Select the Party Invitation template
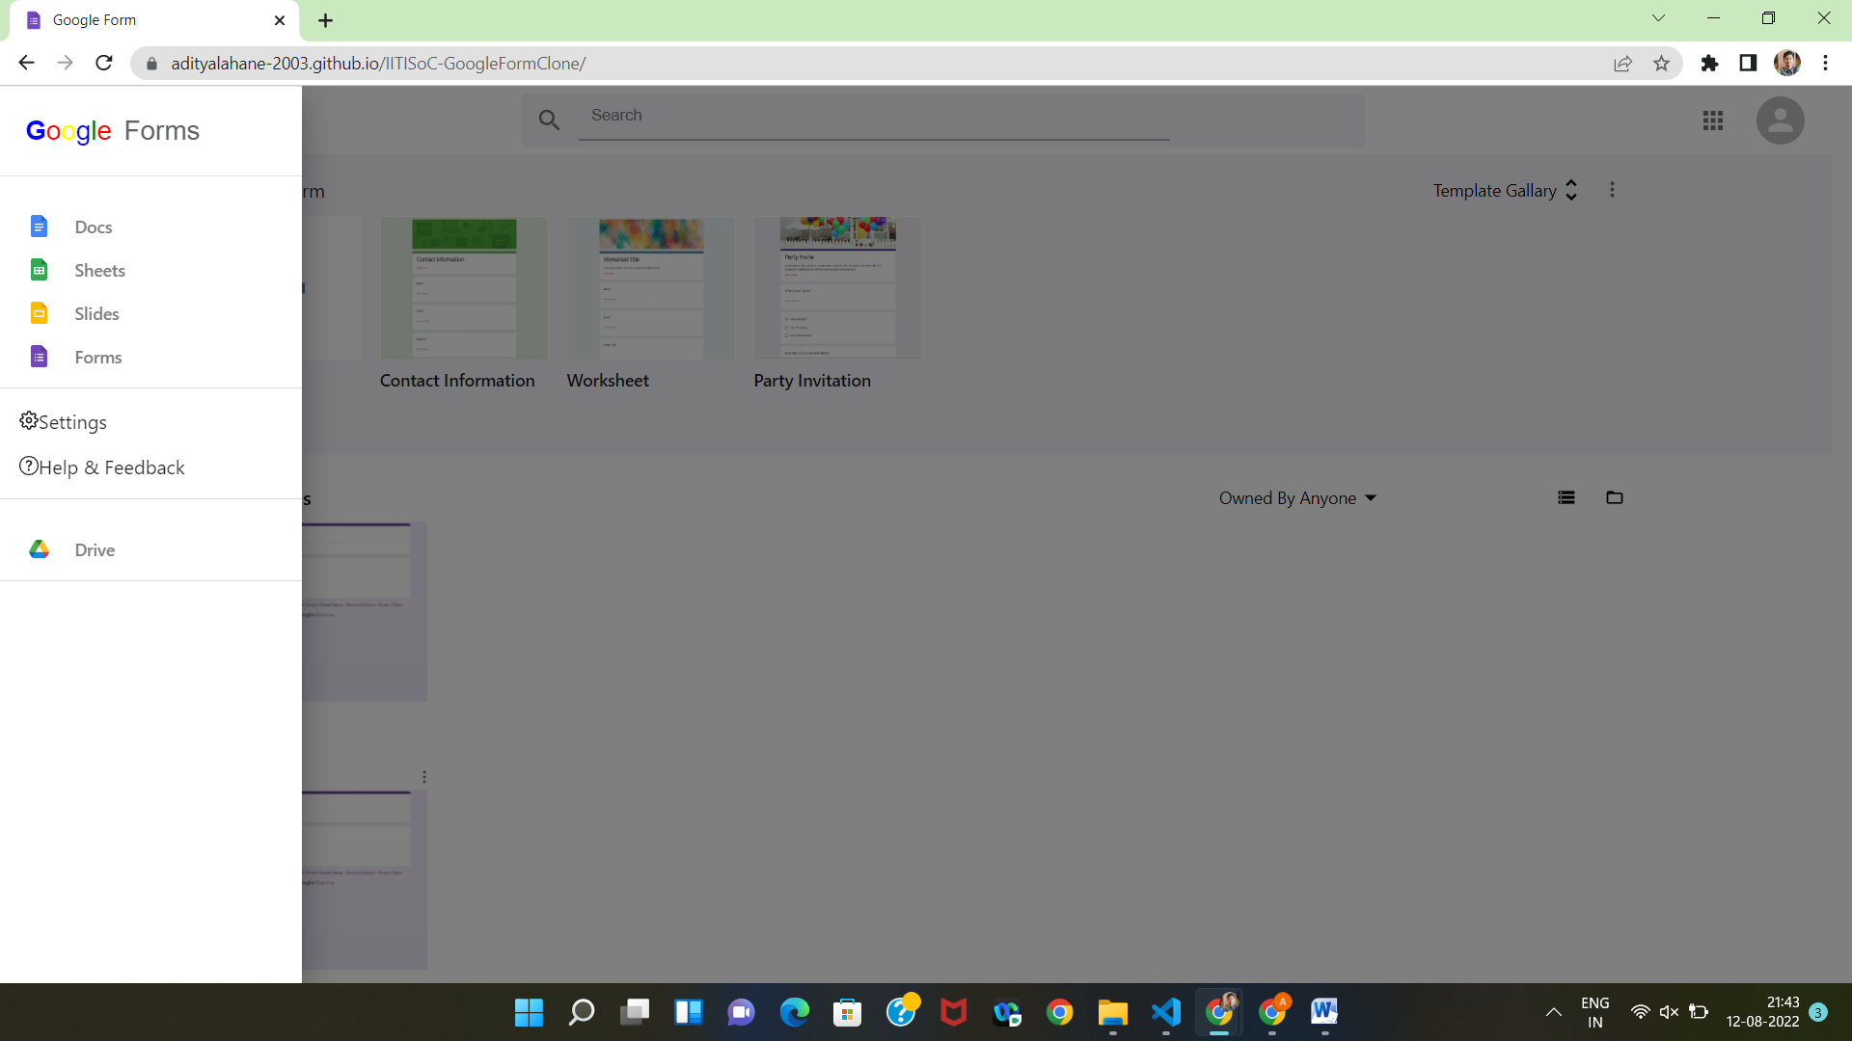 point(837,287)
